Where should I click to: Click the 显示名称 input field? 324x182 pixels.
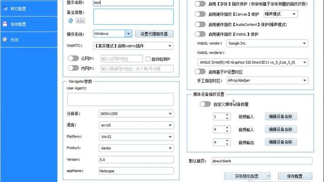pyautogui.click(x=133, y=3)
